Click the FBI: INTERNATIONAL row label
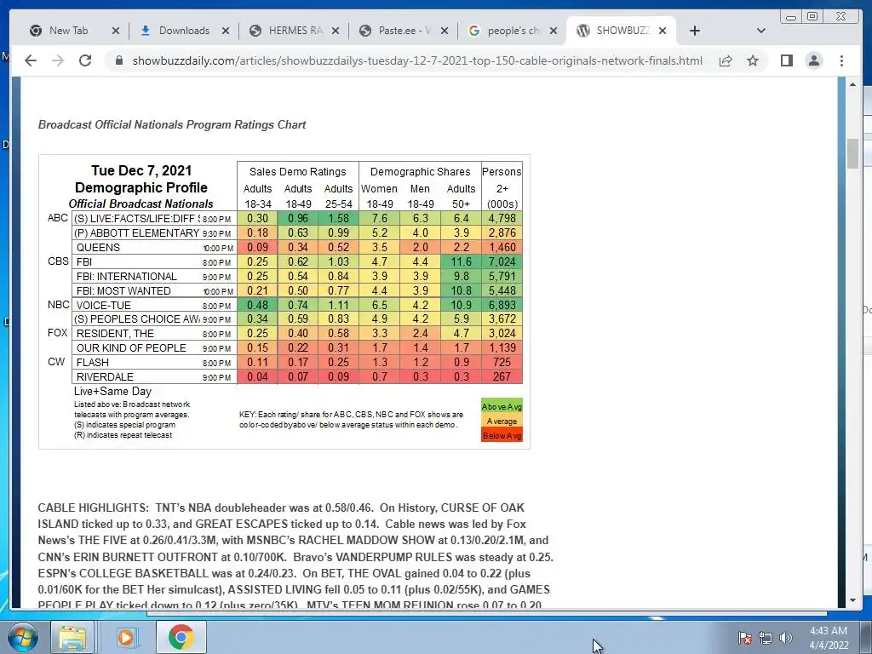 (x=127, y=277)
